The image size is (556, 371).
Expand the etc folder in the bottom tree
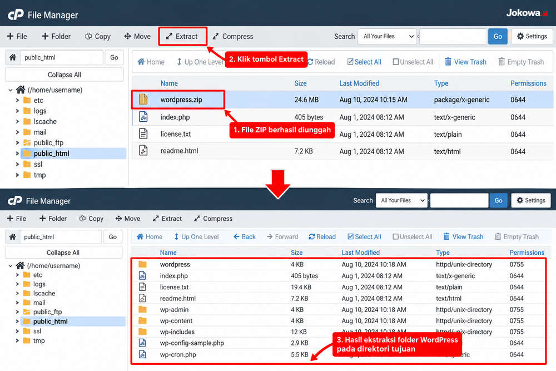click(x=17, y=275)
